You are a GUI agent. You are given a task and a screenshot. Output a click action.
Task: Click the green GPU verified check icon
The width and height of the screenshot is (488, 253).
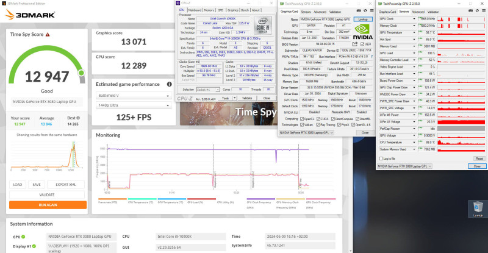[23, 237]
